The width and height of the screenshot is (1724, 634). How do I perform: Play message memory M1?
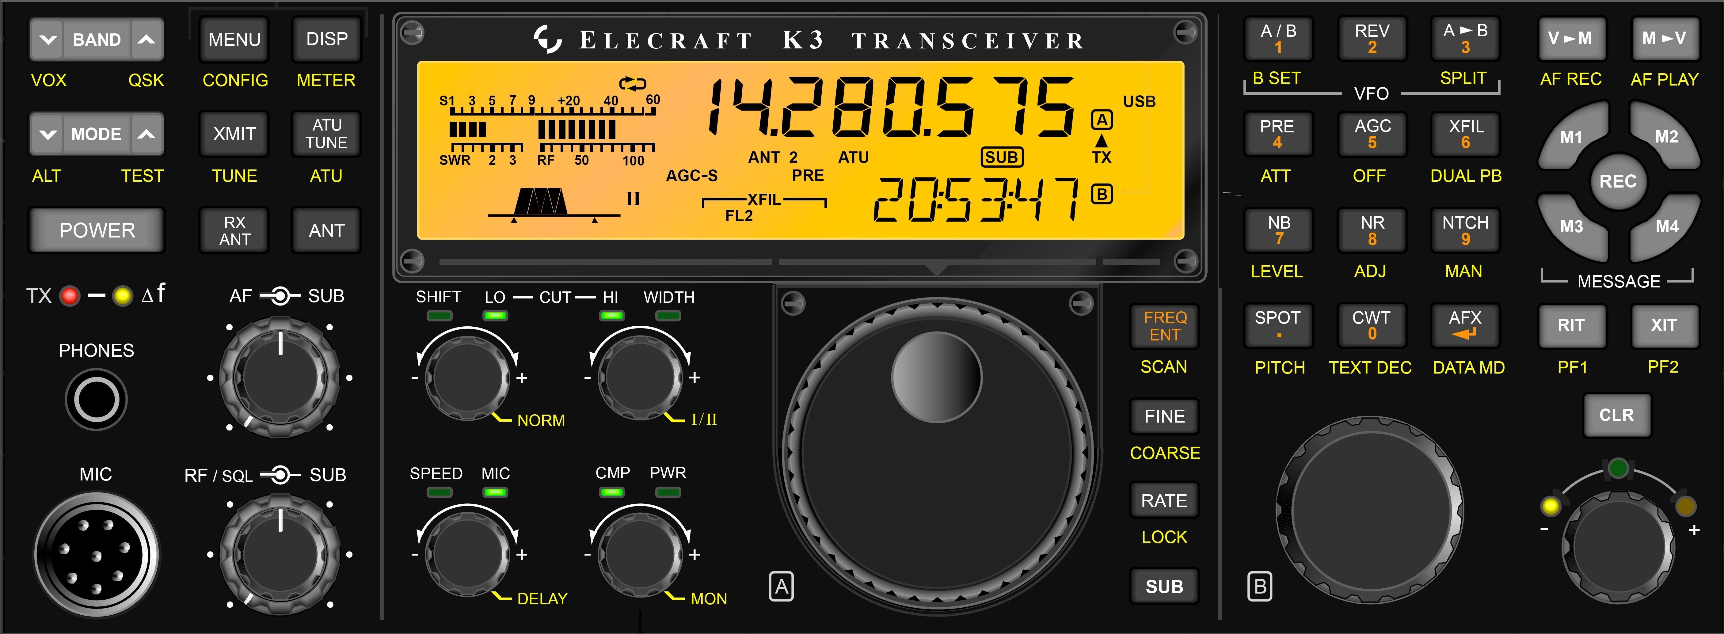(x=1573, y=137)
